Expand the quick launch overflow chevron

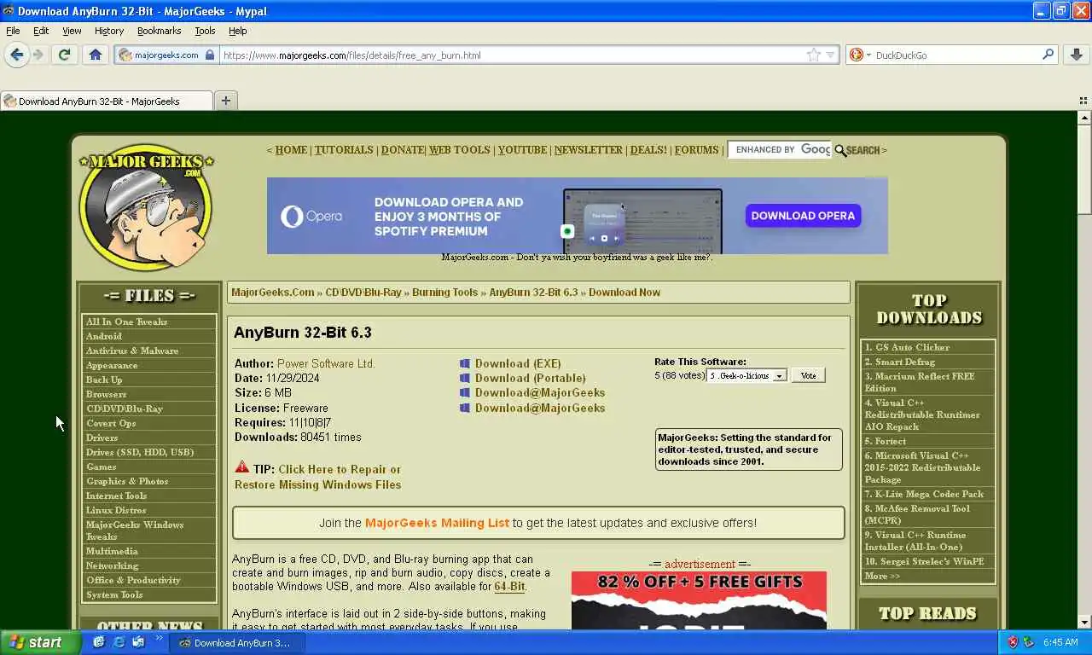coord(159,638)
